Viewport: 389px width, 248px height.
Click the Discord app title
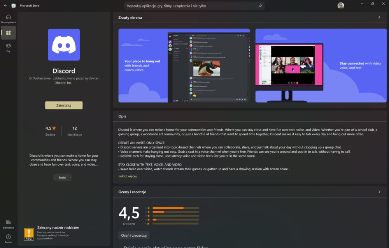tap(64, 71)
